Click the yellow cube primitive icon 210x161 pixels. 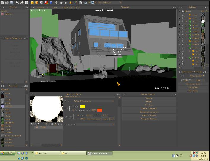(32, 3)
